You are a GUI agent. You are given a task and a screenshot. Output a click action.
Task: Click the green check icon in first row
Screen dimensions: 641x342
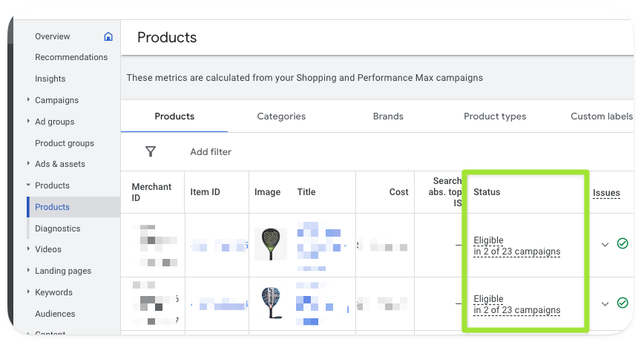[622, 243]
